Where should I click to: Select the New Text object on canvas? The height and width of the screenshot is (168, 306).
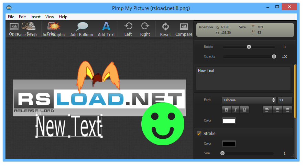pyautogui.click(x=69, y=126)
